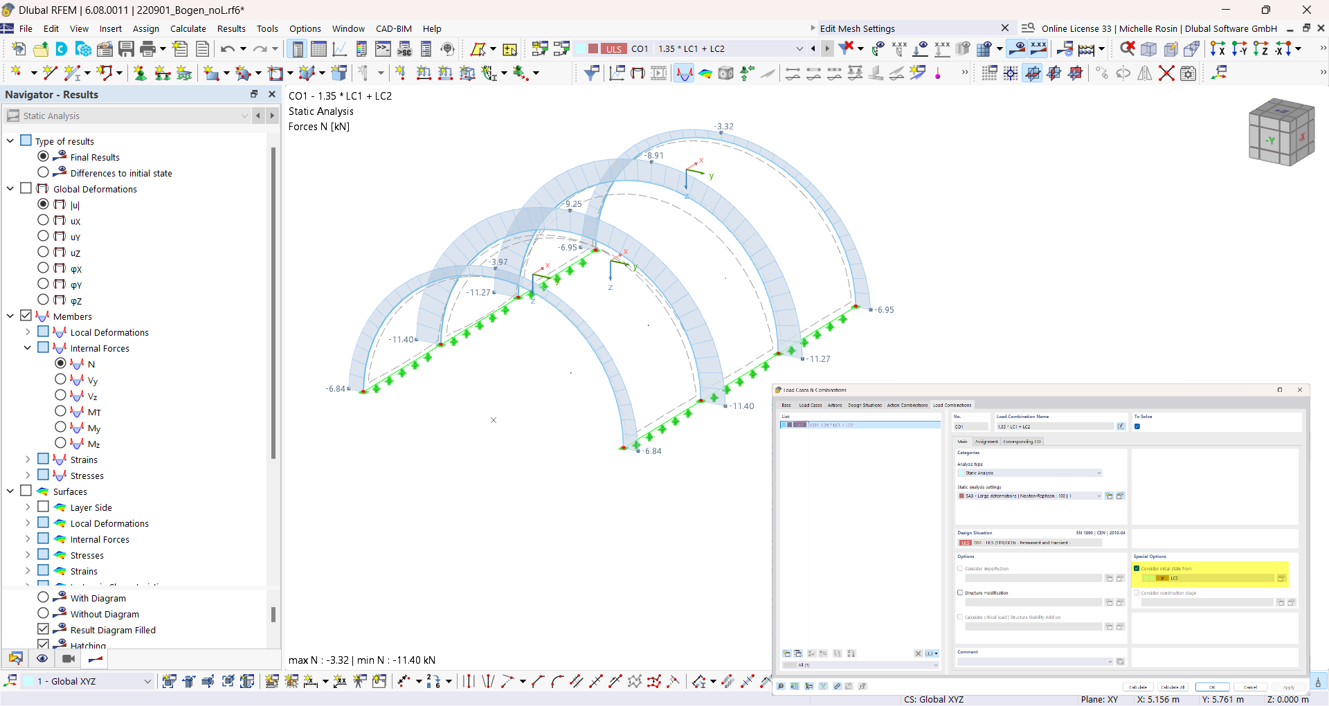
Task: Click the eye Views tab icon in Navigator
Action: pos(42,659)
